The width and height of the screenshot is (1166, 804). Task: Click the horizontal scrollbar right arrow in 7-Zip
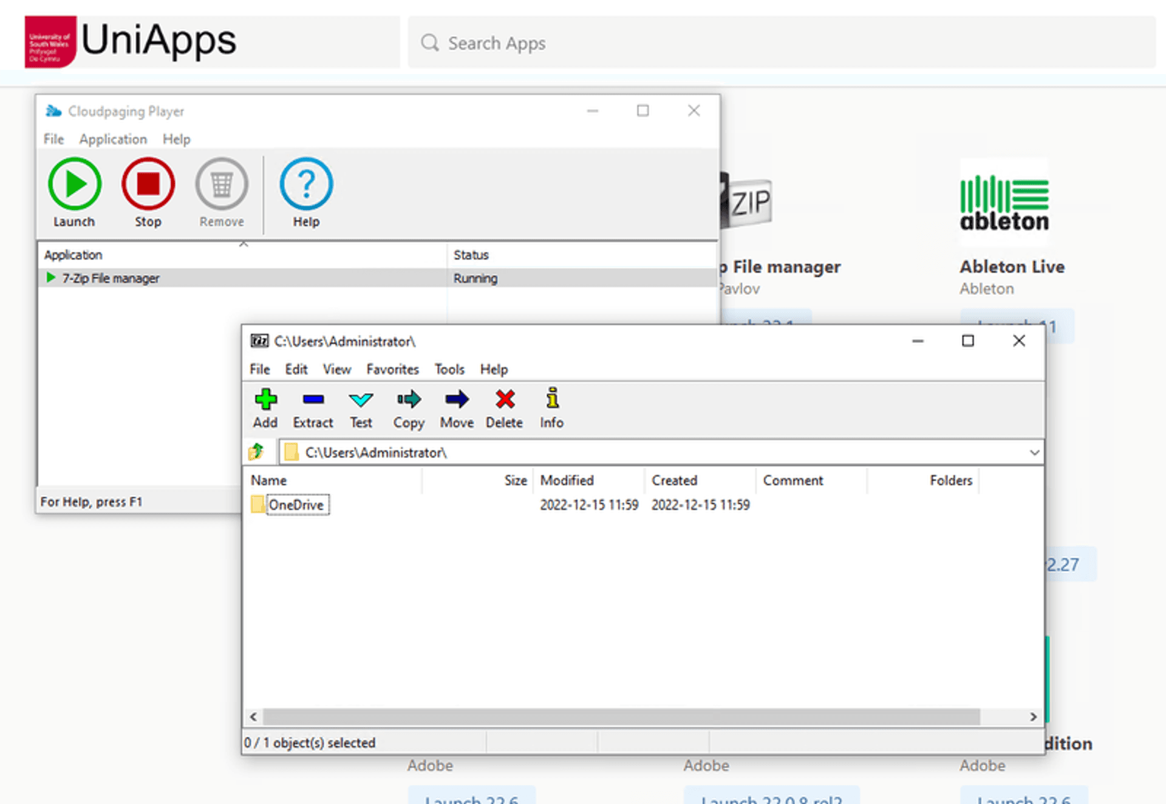(x=1033, y=717)
